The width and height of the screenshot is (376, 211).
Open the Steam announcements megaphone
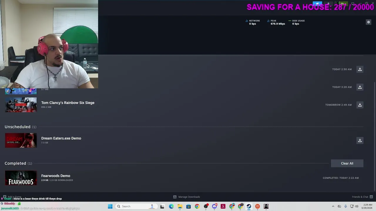(x=317, y=4)
